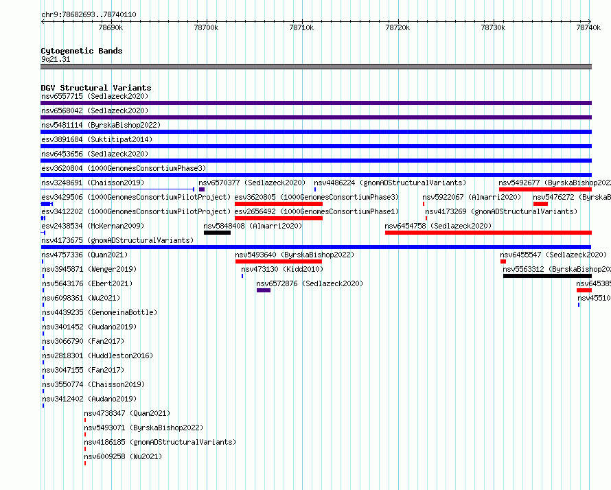Viewport: 611px width, 490px height.
Task: Select the red bar under esv3620805
Action: tap(279, 204)
